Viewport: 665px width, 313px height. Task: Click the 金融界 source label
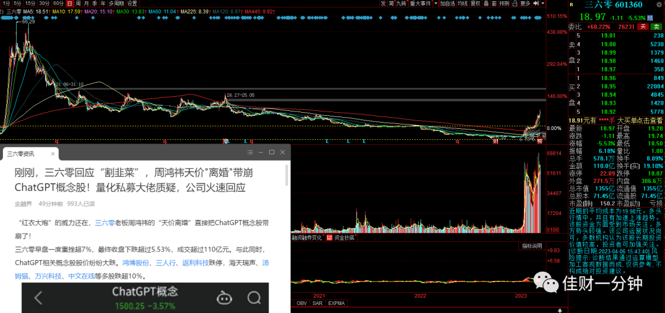click(x=23, y=203)
